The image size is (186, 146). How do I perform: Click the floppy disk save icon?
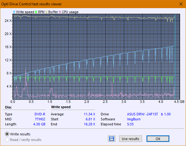click(x=112, y=138)
